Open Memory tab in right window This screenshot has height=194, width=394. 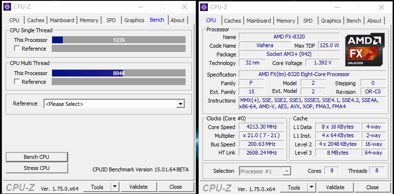coord(286,21)
